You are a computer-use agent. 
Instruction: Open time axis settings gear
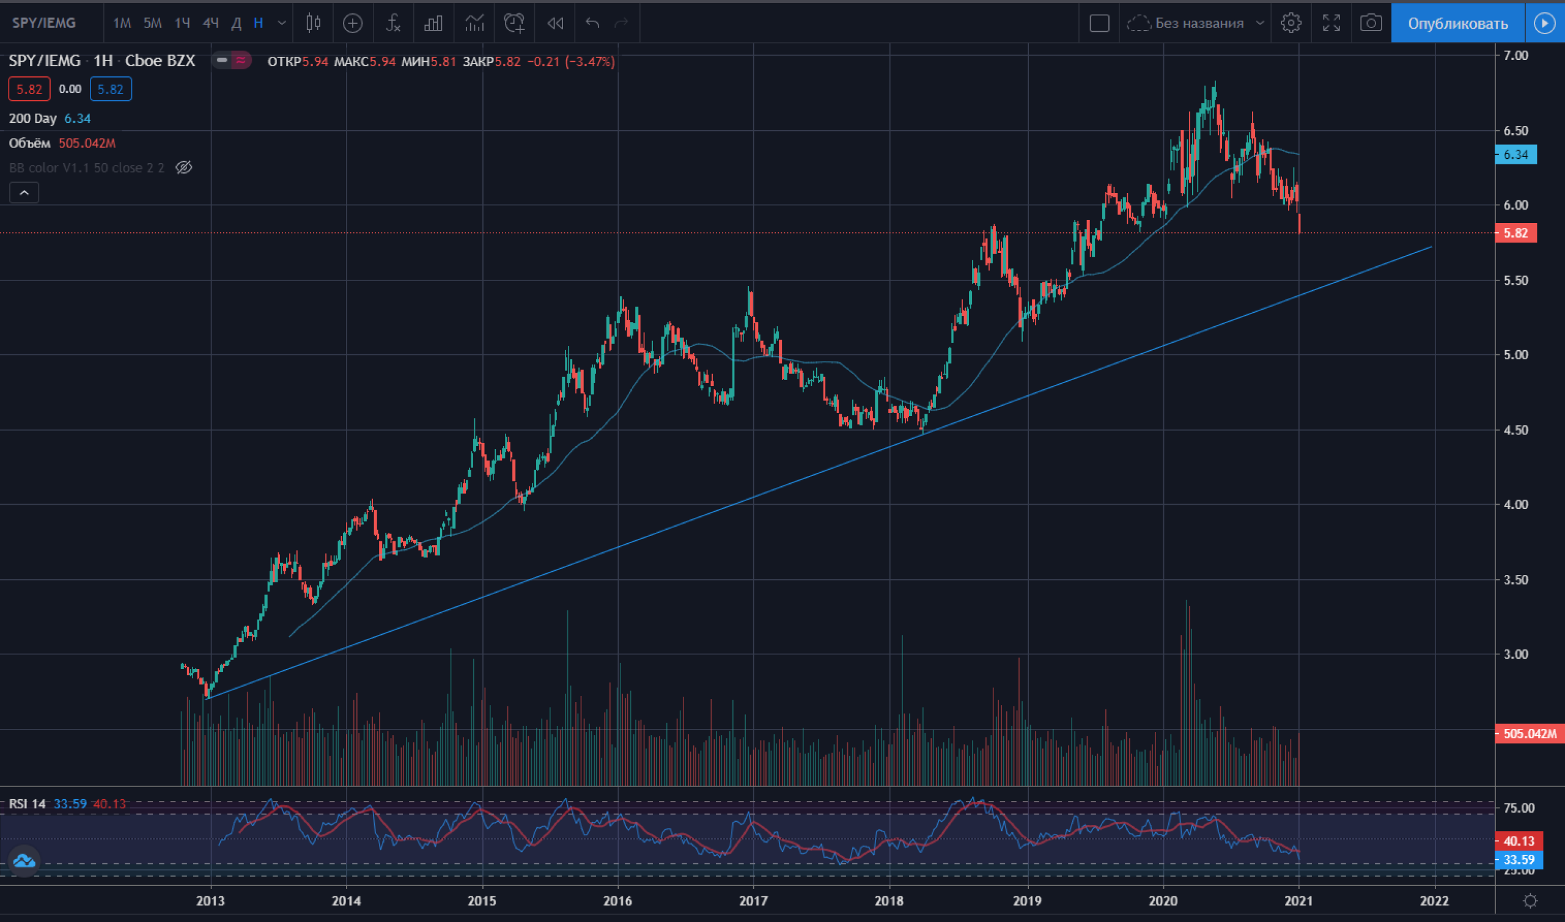tap(1530, 900)
